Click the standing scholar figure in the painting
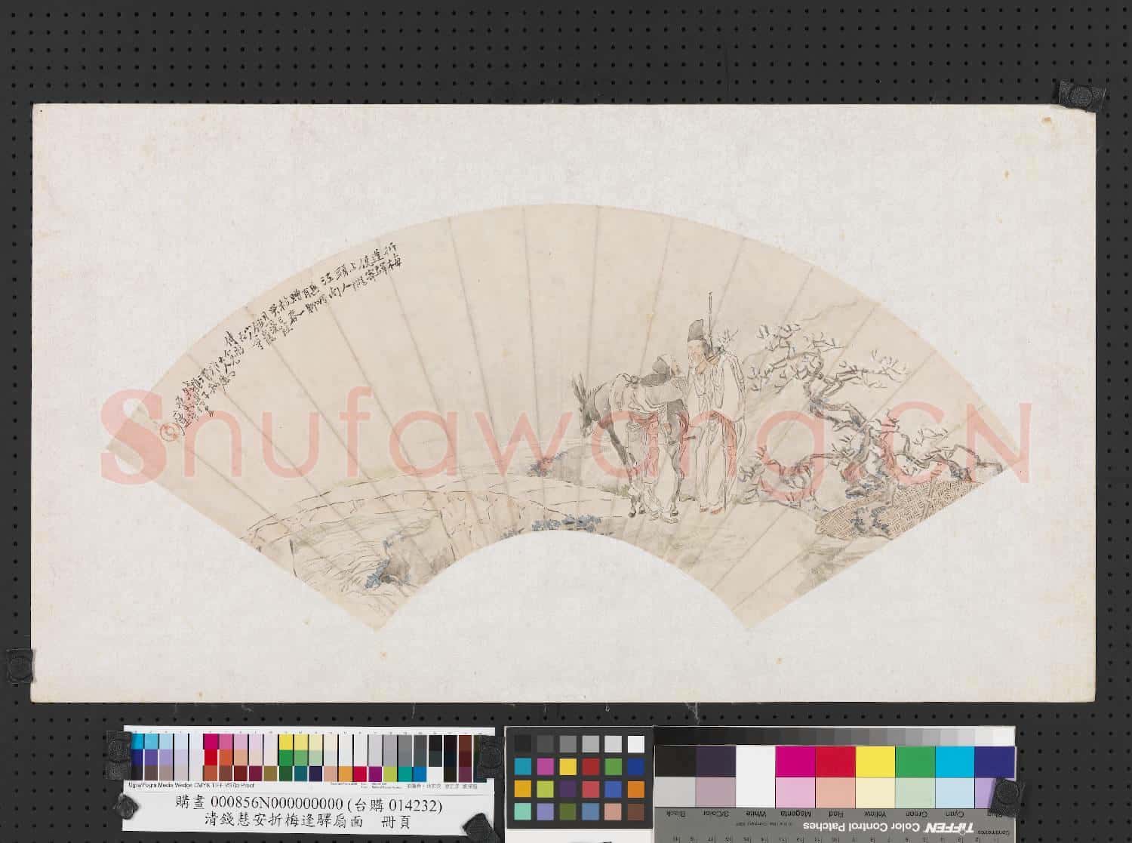The width and height of the screenshot is (1132, 843). point(707,414)
